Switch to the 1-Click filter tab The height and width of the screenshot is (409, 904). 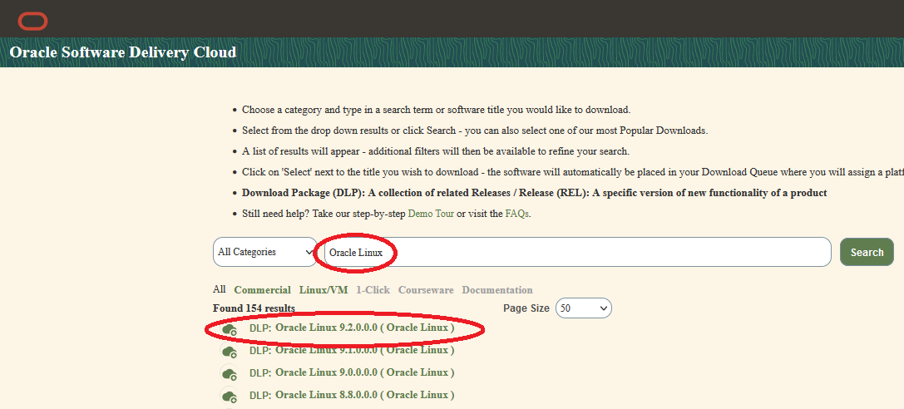pos(373,290)
